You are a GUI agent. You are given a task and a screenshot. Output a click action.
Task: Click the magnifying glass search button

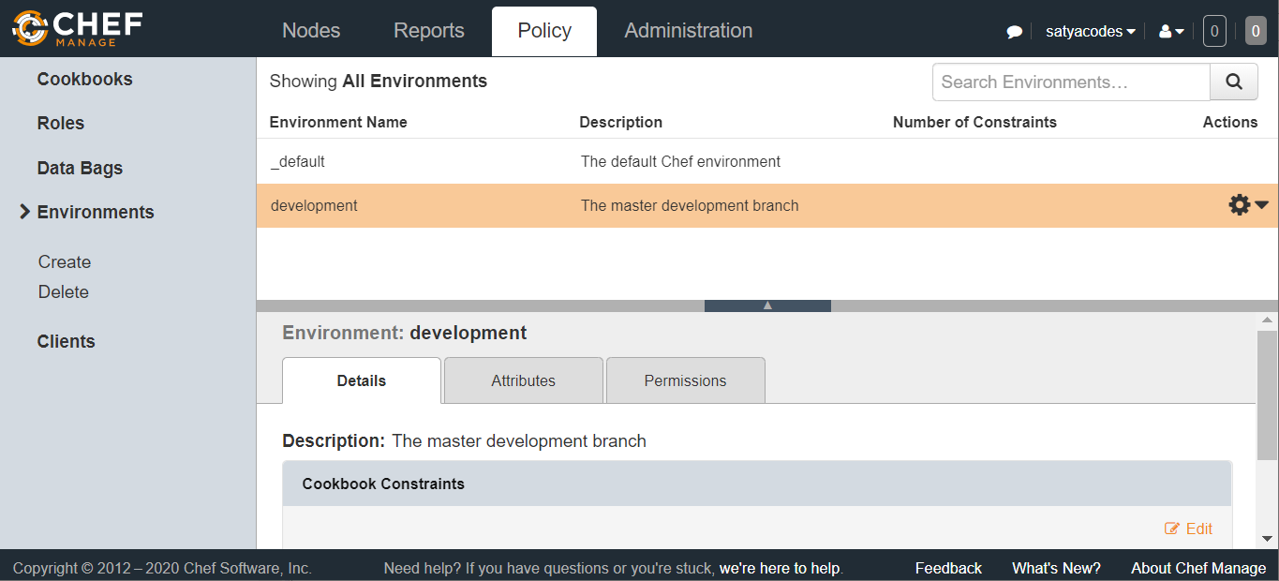1234,82
